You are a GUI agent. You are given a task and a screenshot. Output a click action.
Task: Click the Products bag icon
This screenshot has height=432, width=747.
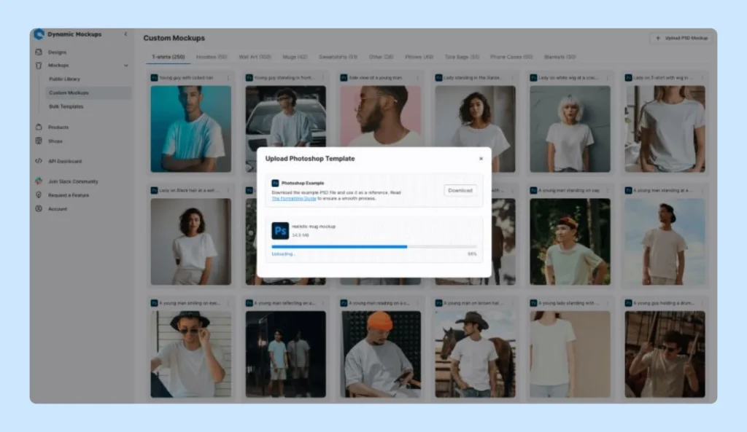click(39, 127)
